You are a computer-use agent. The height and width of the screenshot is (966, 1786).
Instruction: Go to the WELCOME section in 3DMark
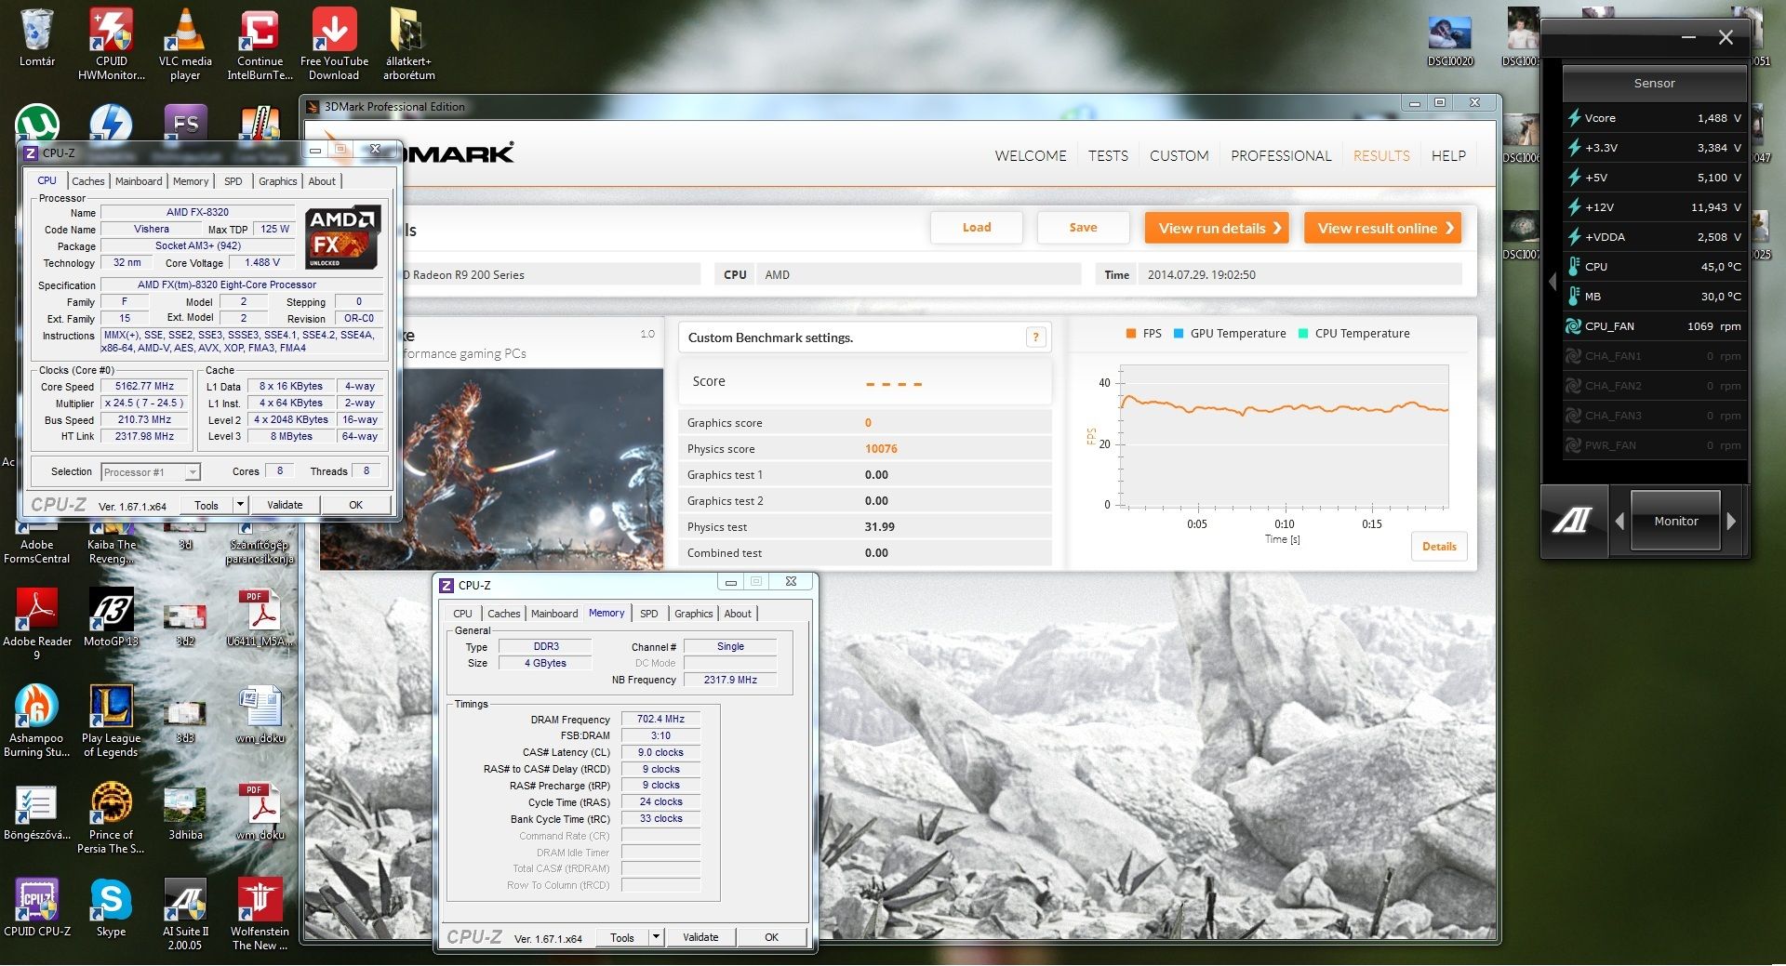(x=1031, y=156)
